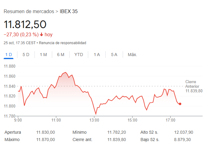
Task: View the 5 A chart range
Action: 114,55
